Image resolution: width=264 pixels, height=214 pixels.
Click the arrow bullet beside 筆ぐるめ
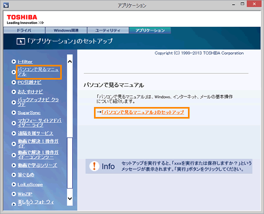pos(14,175)
